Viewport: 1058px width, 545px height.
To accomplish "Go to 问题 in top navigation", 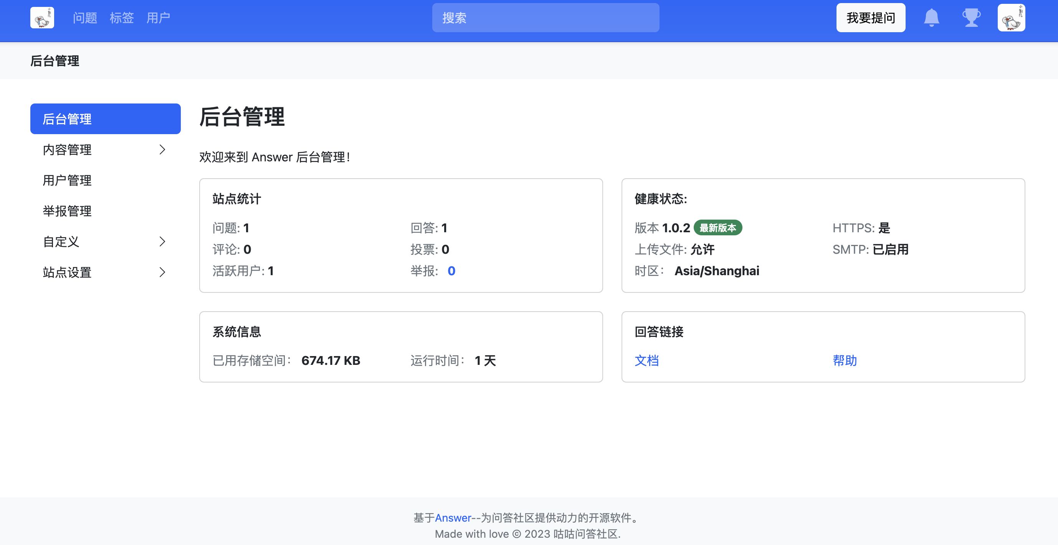I will coord(85,18).
